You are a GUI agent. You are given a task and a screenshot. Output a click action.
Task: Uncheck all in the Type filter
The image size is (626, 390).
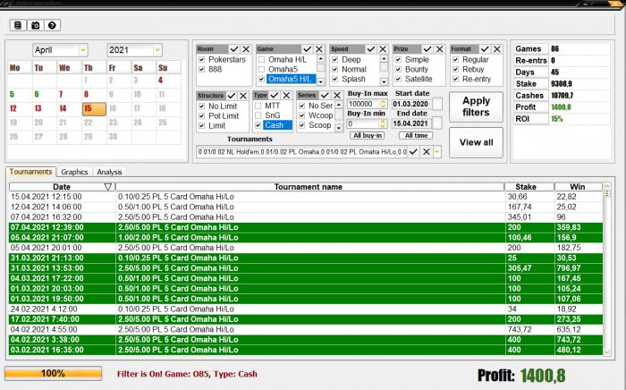click(286, 96)
